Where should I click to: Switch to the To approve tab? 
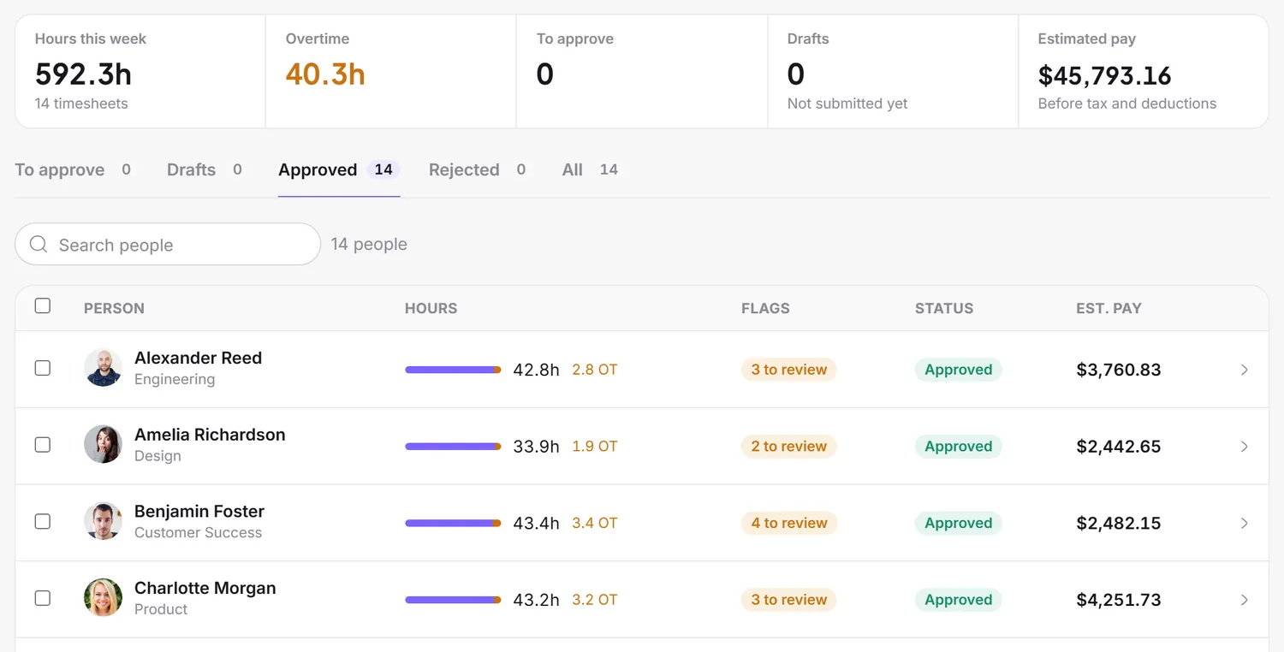tap(74, 169)
